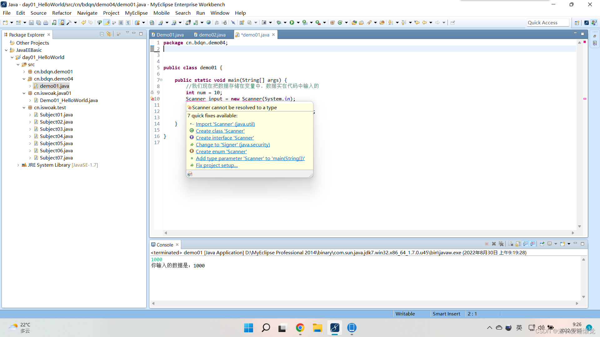This screenshot has width=600, height=337.
Task: Expand the cn.bdqn.demo04 package
Action: [53, 79]
